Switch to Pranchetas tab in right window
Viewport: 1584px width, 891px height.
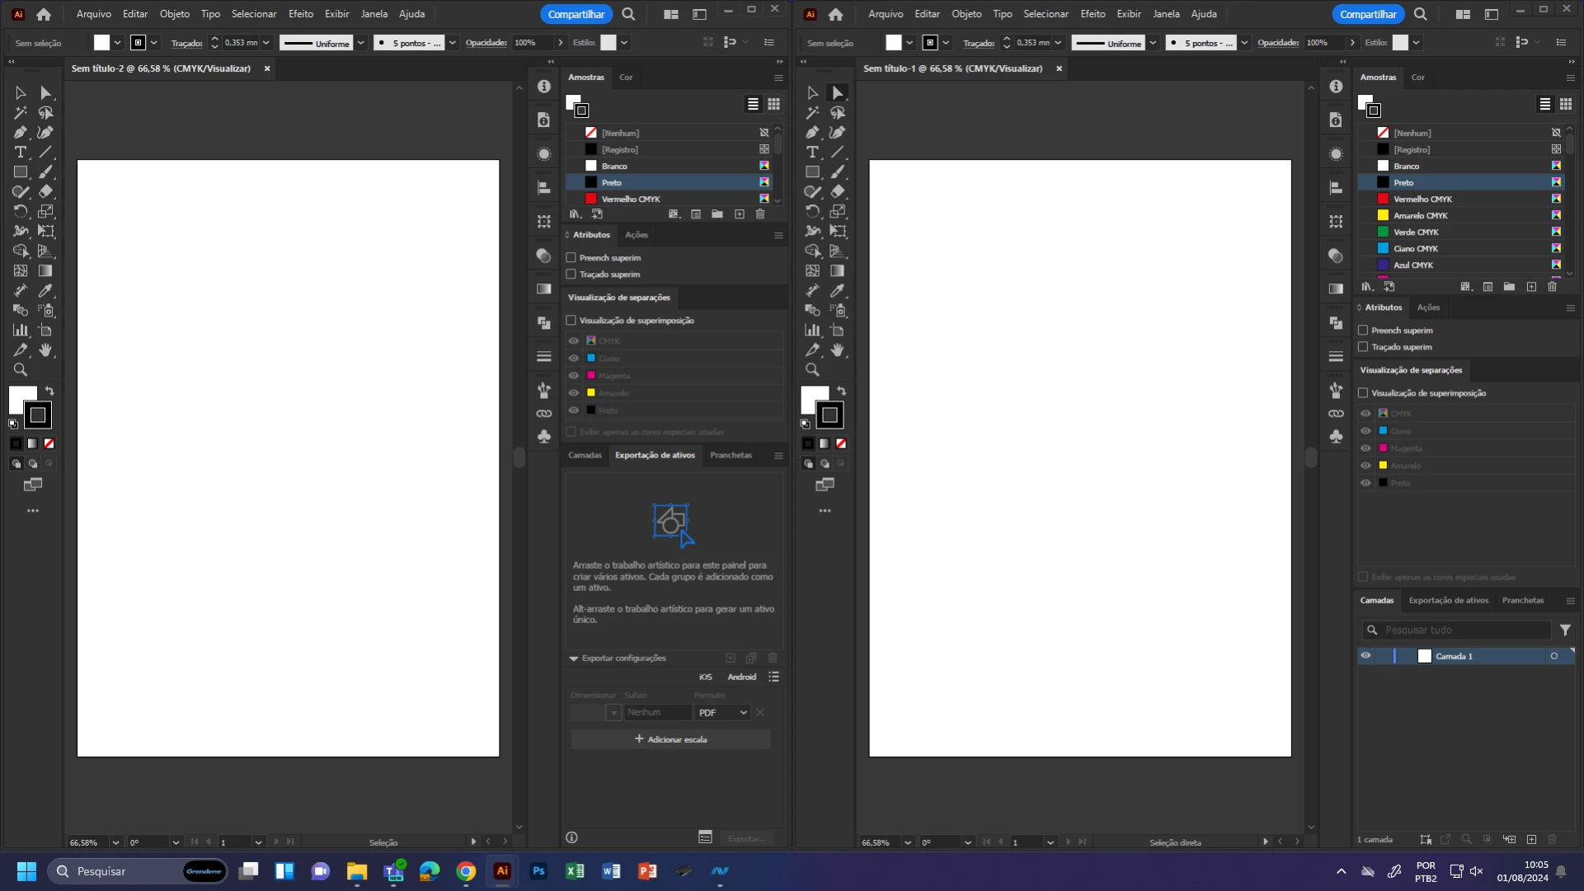point(1522,601)
